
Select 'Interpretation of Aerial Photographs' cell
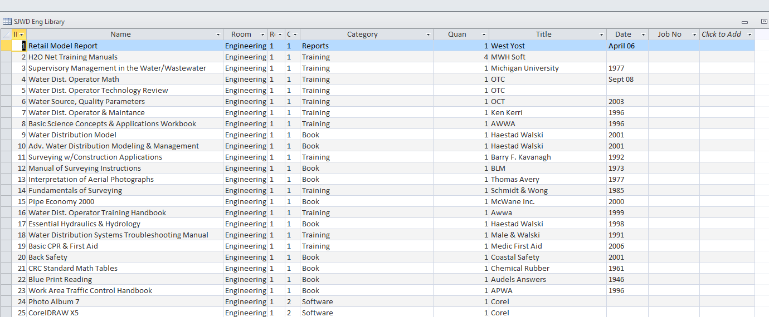125,179
